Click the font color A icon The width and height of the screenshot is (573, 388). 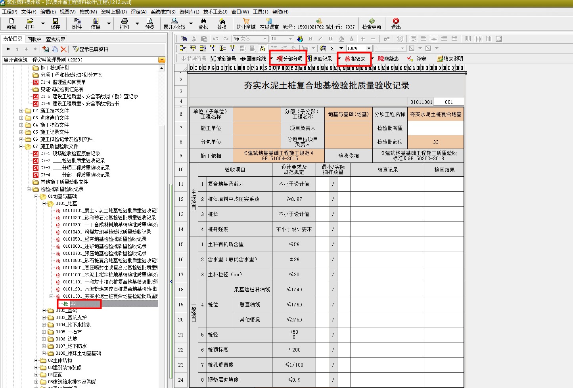pos(351,38)
